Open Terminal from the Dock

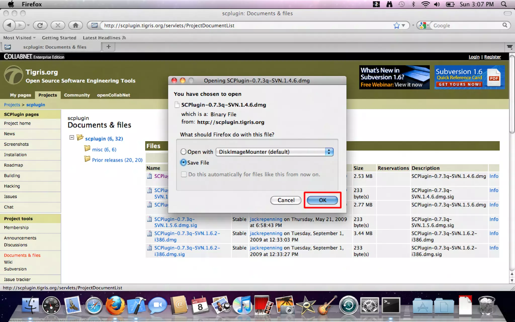pos(391,306)
